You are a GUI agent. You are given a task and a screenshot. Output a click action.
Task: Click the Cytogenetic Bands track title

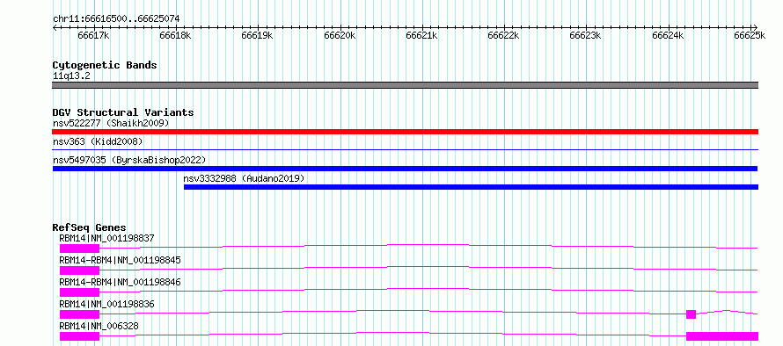(x=105, y=65)
